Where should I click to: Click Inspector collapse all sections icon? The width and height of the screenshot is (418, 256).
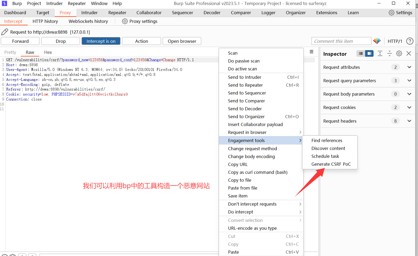coord(389,54)
